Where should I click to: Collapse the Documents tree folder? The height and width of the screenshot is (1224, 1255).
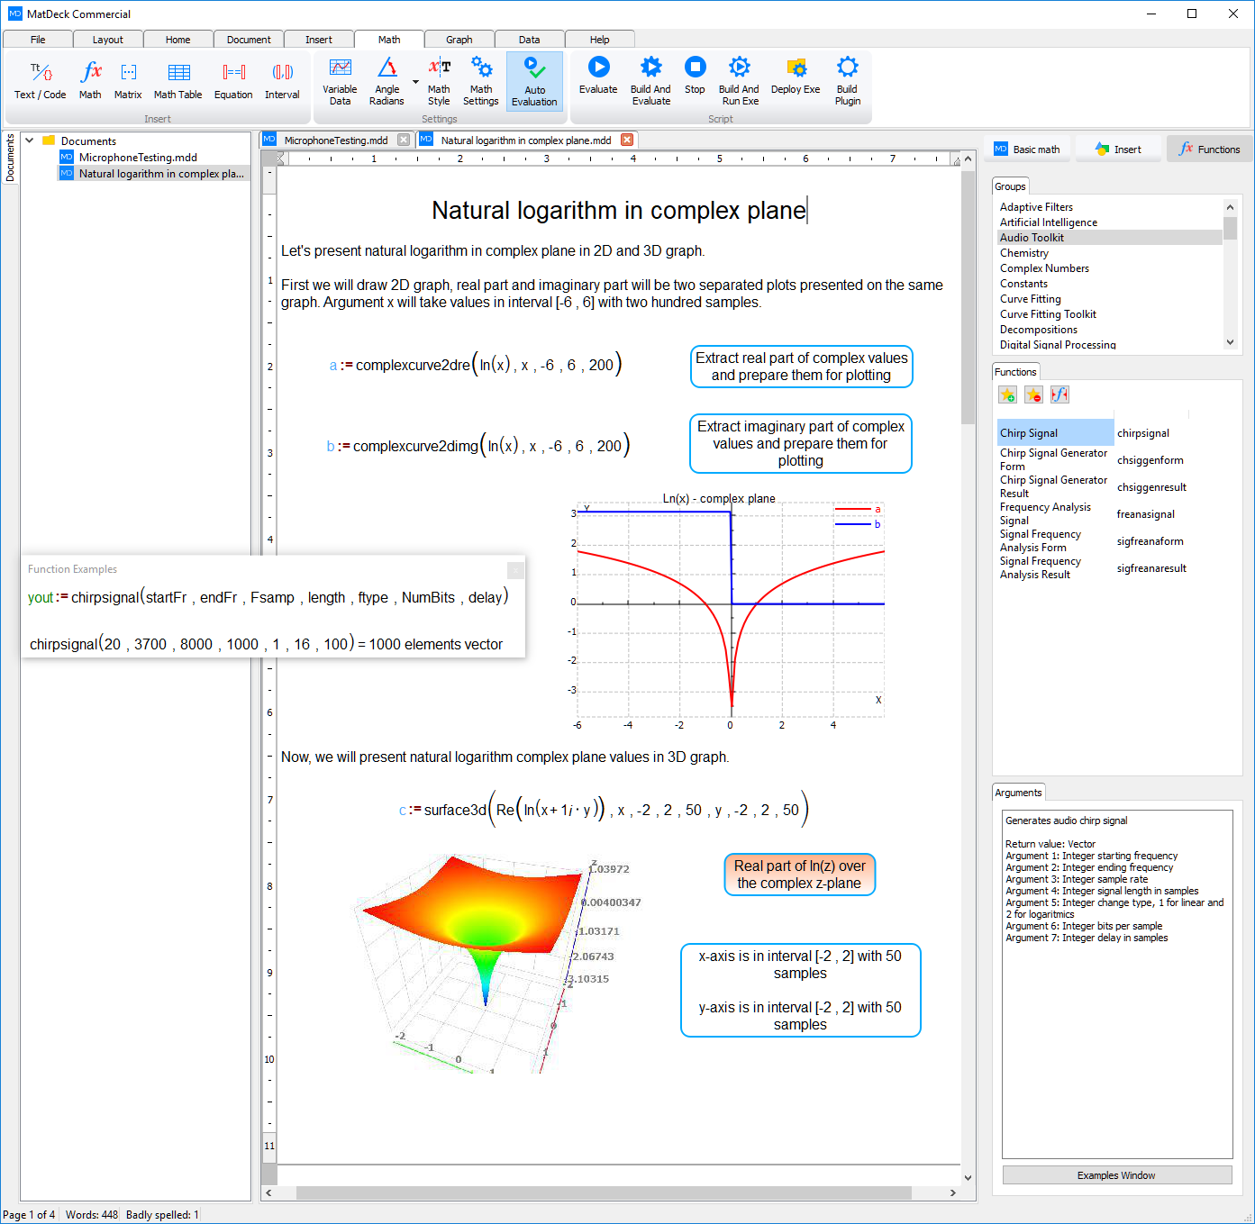[x=30, y=141]
